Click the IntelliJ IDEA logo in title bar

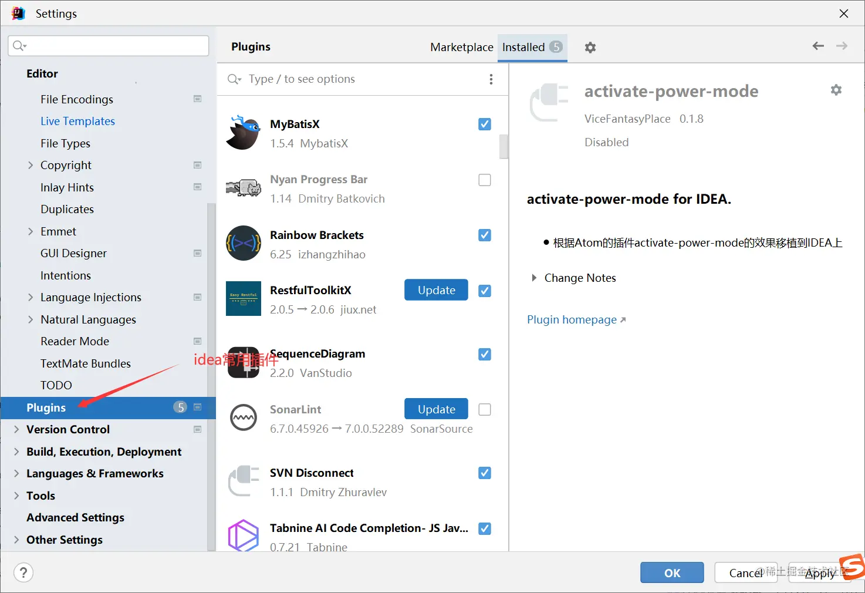tap(18, 13)
